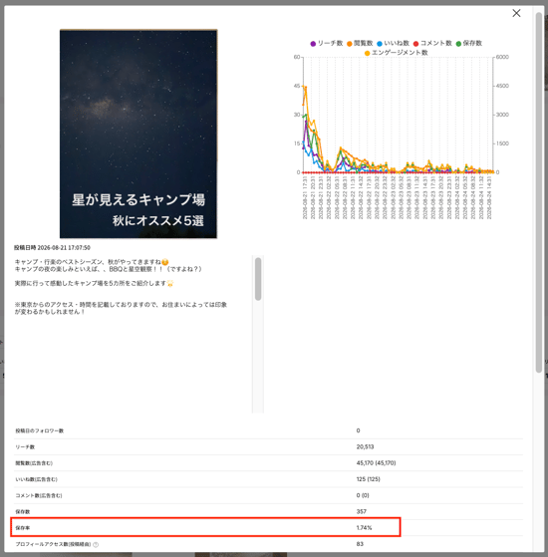Image resolution: width=548 pixels, height=557 pixels.
Task: Click the 保存率 row label
Action: 22,528
